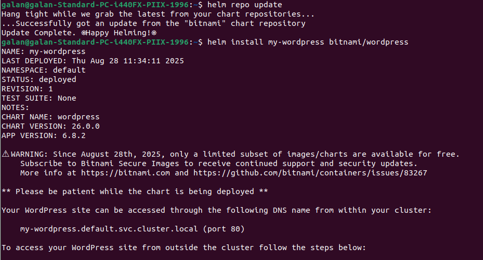
Task: Click the my-wordpress.default.svc.cluster.local DNS name
Action: coord(109,229)
